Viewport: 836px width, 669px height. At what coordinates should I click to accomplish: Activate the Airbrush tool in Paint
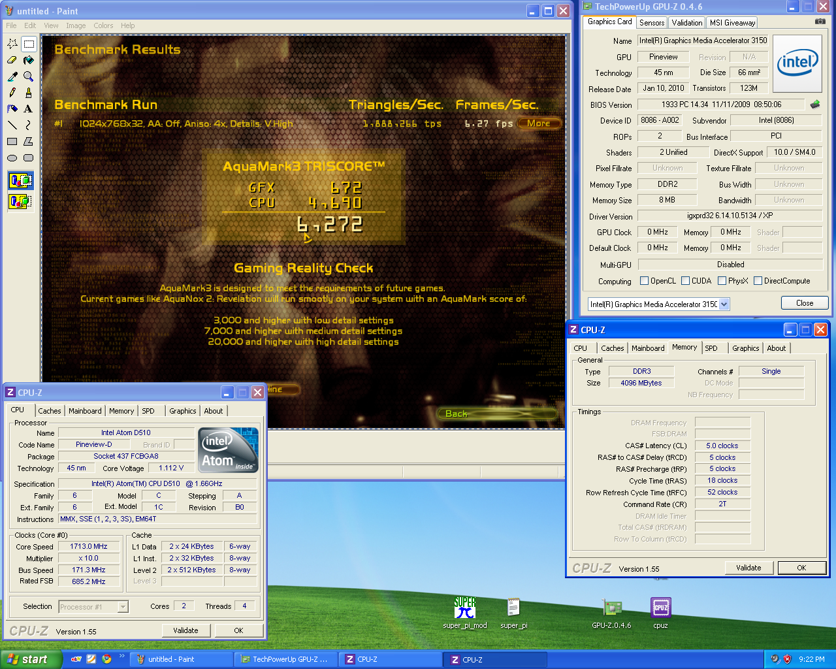click(x=12, y=109)
